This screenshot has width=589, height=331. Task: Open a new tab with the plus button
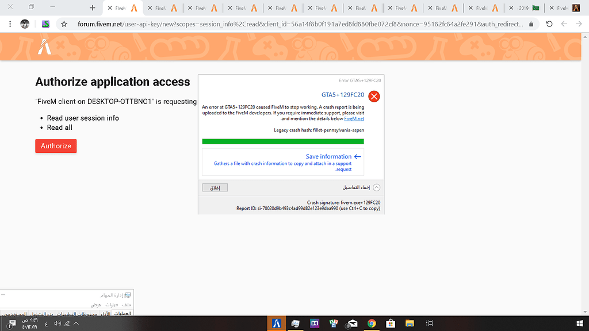[x=93, y=8]
